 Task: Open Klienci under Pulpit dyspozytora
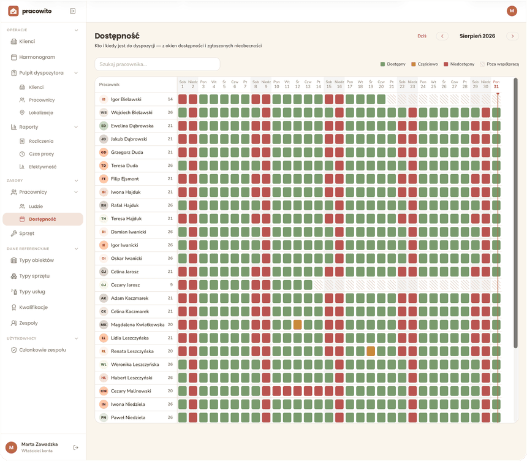[36, 87]
